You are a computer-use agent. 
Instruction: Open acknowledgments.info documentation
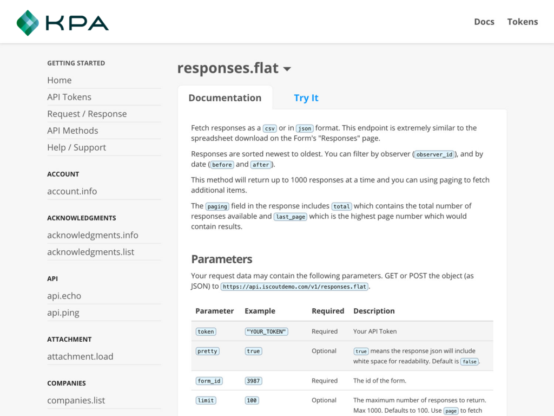point(93,235)
